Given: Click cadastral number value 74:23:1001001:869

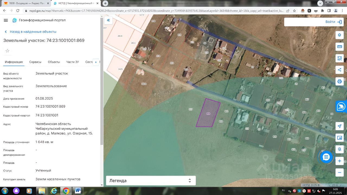Looking at the screenshot, I should 50,106.
